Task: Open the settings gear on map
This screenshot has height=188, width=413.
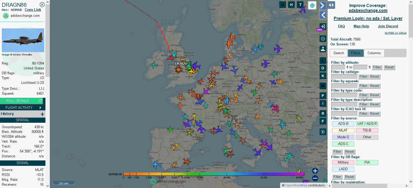Action: click(323, 39)
